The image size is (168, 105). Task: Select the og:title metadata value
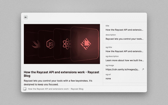tap(125, 51)
